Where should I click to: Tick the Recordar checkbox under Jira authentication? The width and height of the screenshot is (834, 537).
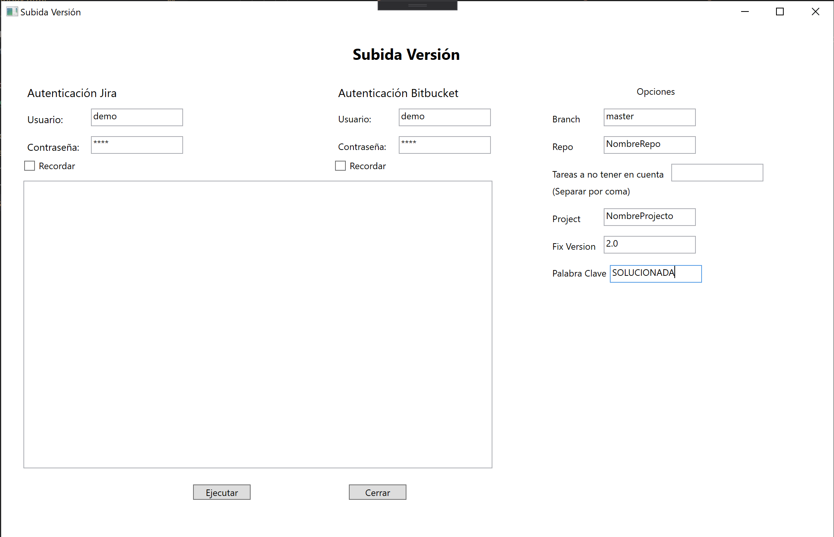tap(30, 166)
